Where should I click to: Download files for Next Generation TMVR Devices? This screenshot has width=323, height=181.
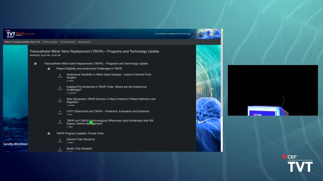pyautogui.click(x=60, y=100)
